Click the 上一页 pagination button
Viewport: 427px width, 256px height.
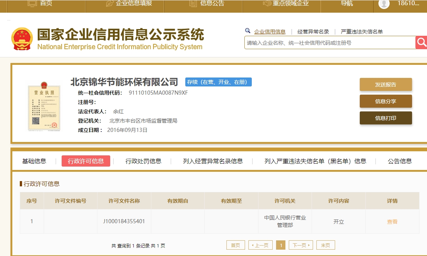260,245
